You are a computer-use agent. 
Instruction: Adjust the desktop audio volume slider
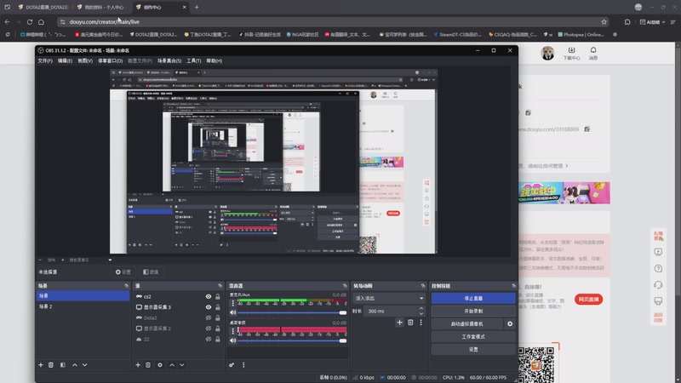tap(292, 341)
